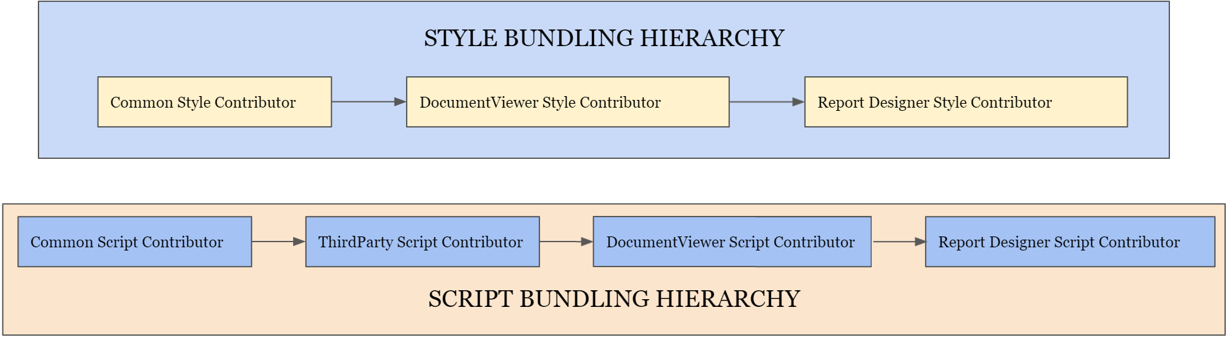Select the ThirdParty Script Contributor node

[x=422, y=242]
